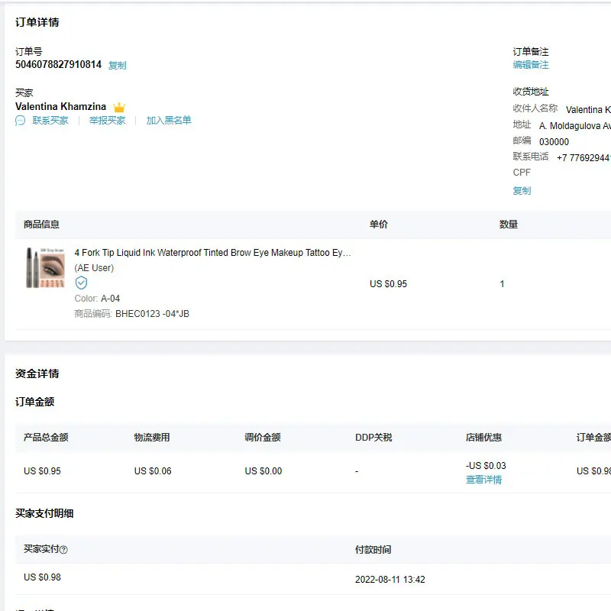This screenshot has height=611, width=611.
Task: Open 编辑备注 to edit order note
Action: [531, 65]
